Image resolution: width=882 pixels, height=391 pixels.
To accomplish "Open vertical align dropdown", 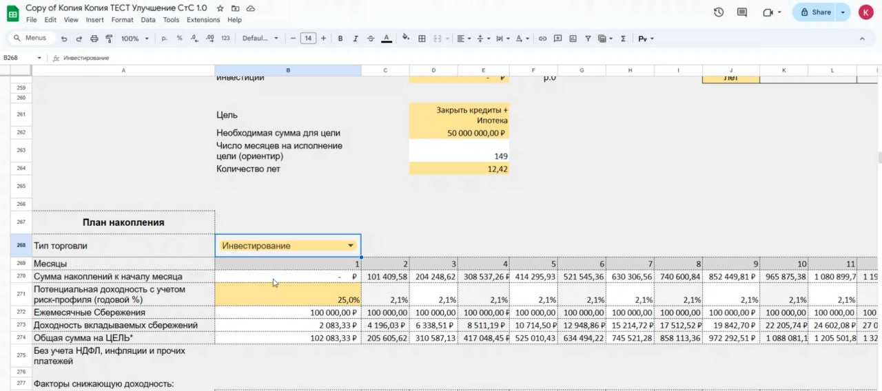I will click(x=482, y=39).
